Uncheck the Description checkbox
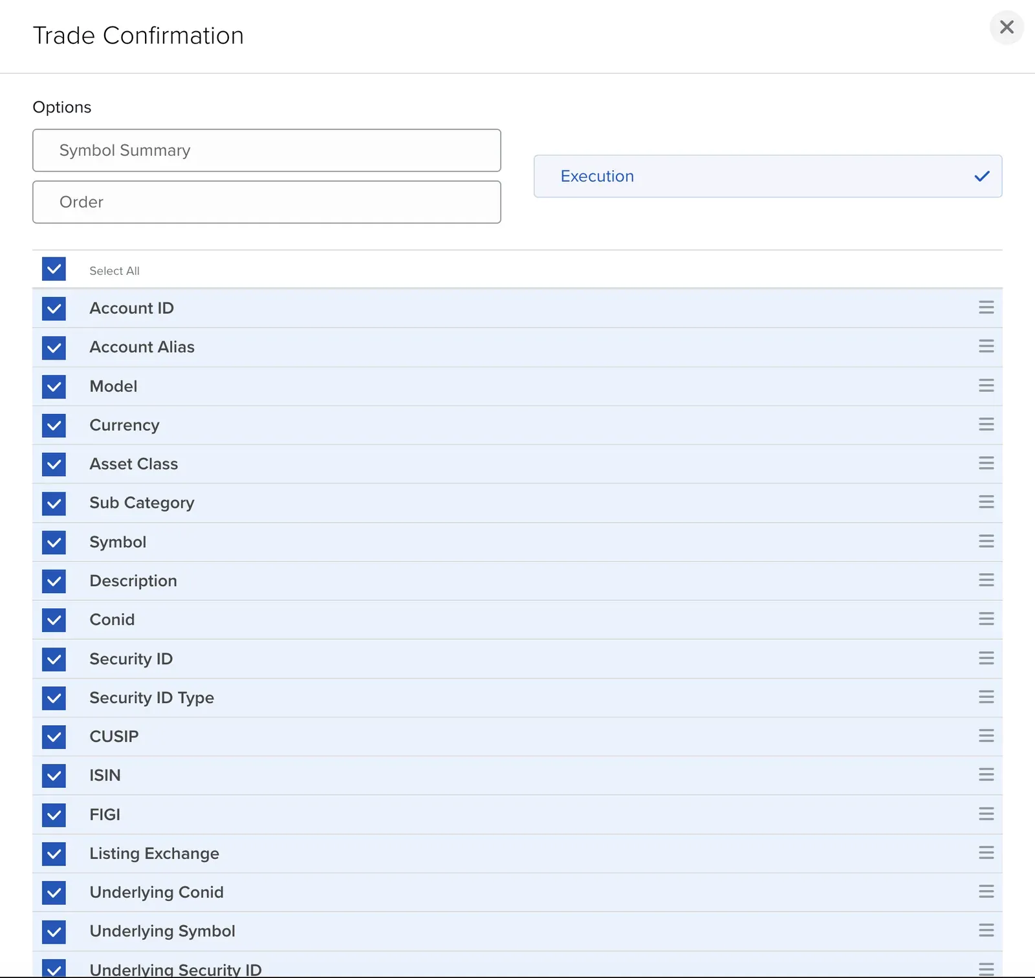This screenshot has width=1035, height=978. [54, 581]
